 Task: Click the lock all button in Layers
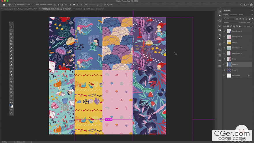[240, 26]
